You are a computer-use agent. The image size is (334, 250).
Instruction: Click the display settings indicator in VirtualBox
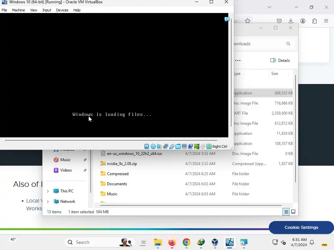[184, 146]
